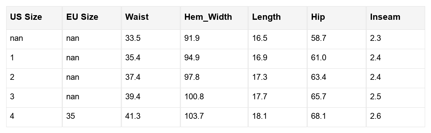Click the Length column header
This screenshot has width=431, height=133.
pos(266,17)
